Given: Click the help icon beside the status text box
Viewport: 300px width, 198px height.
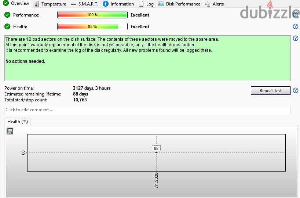Looking at the screenshot, I should [296, 38].
